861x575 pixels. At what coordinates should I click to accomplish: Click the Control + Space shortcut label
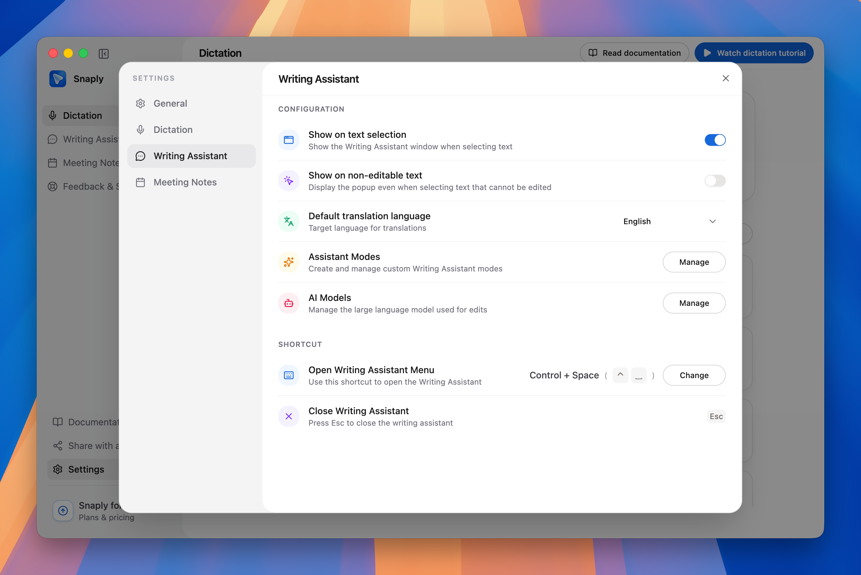click(564, 375)
